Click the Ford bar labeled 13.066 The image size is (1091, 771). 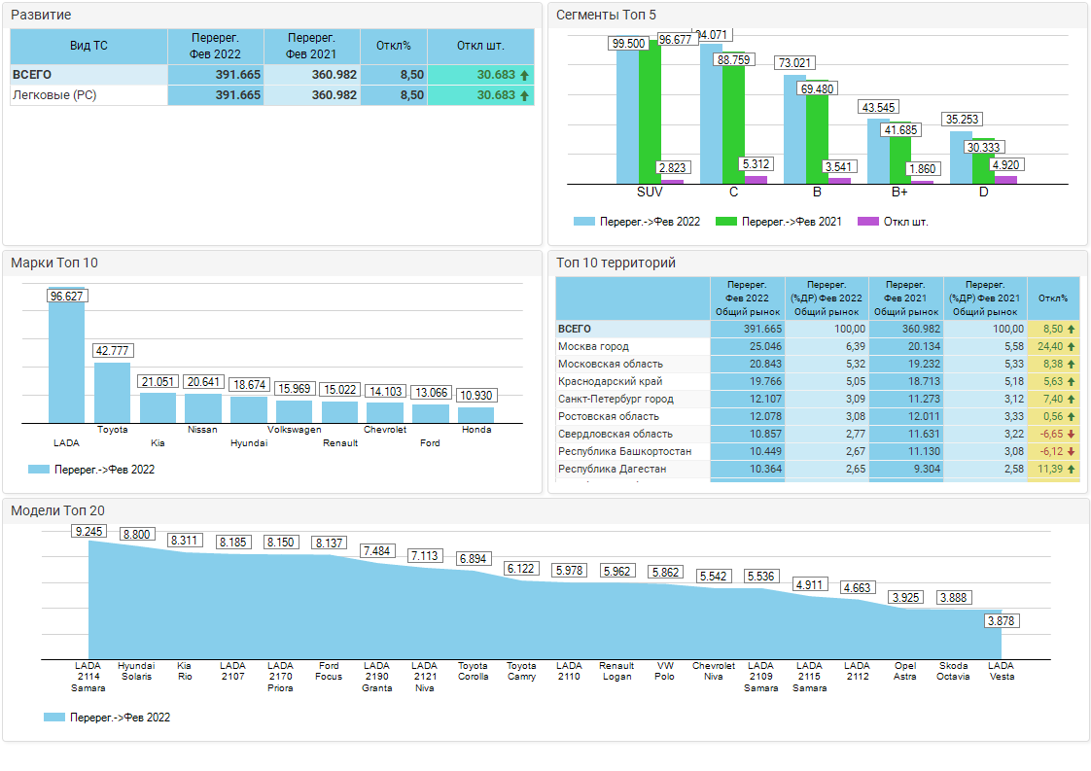click(431, 413)
